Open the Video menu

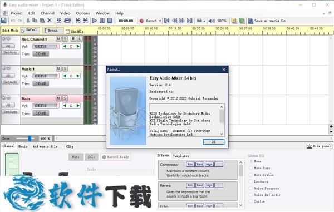point(65,13)
